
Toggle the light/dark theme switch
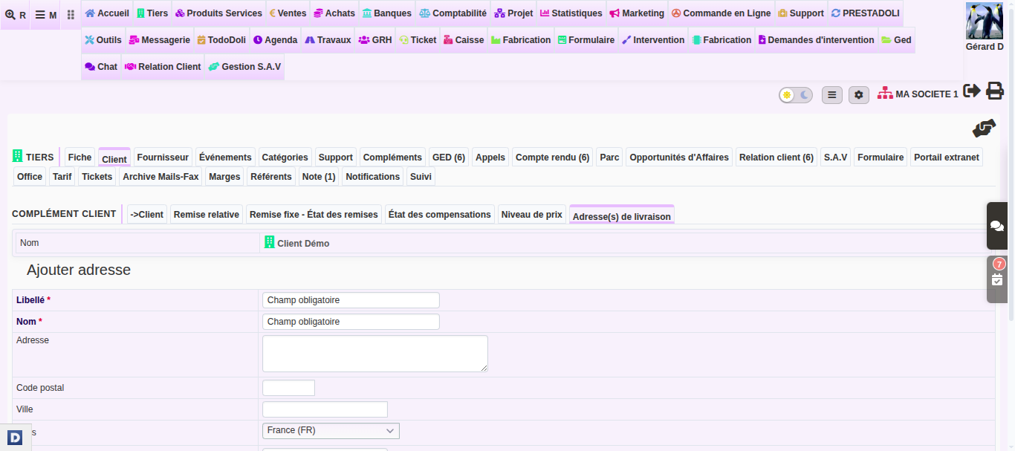tap(796, 95)
